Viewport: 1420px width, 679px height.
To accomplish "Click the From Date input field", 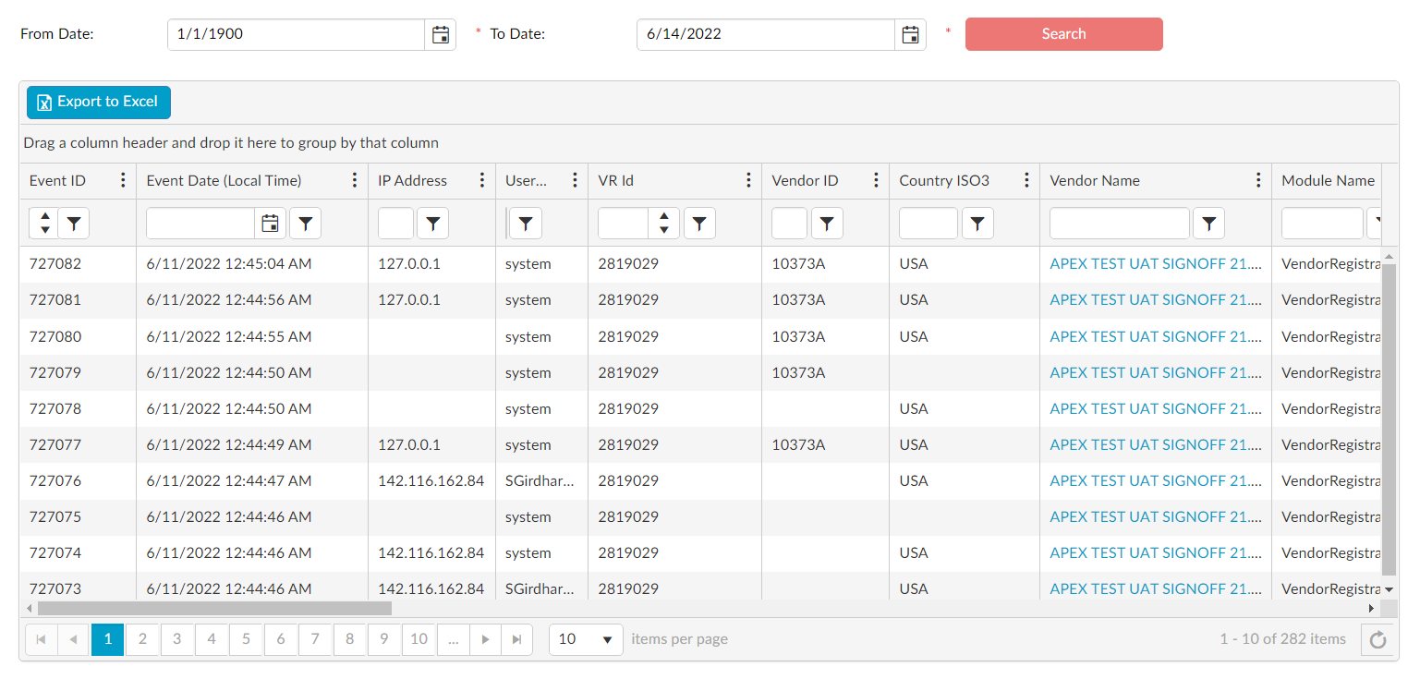I will pyautogui.click(x=296, y=35).
